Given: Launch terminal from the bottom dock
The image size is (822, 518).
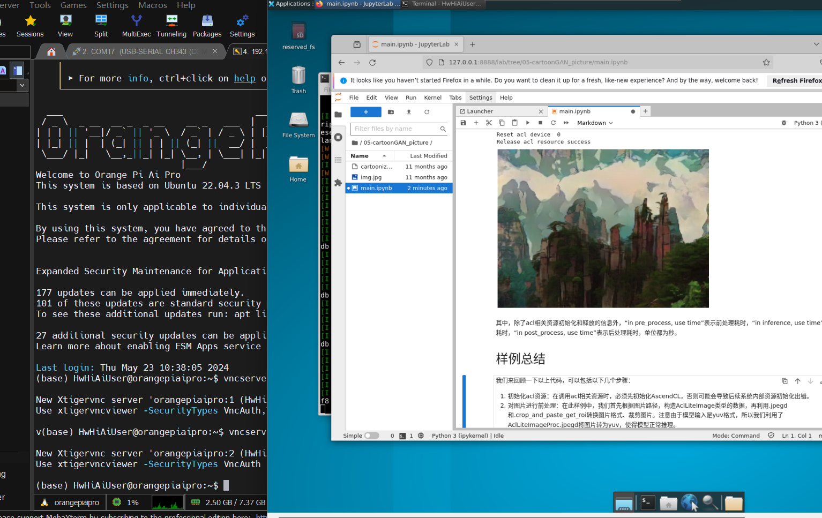Looking at the screenshot, I should [x=648, y=502].
